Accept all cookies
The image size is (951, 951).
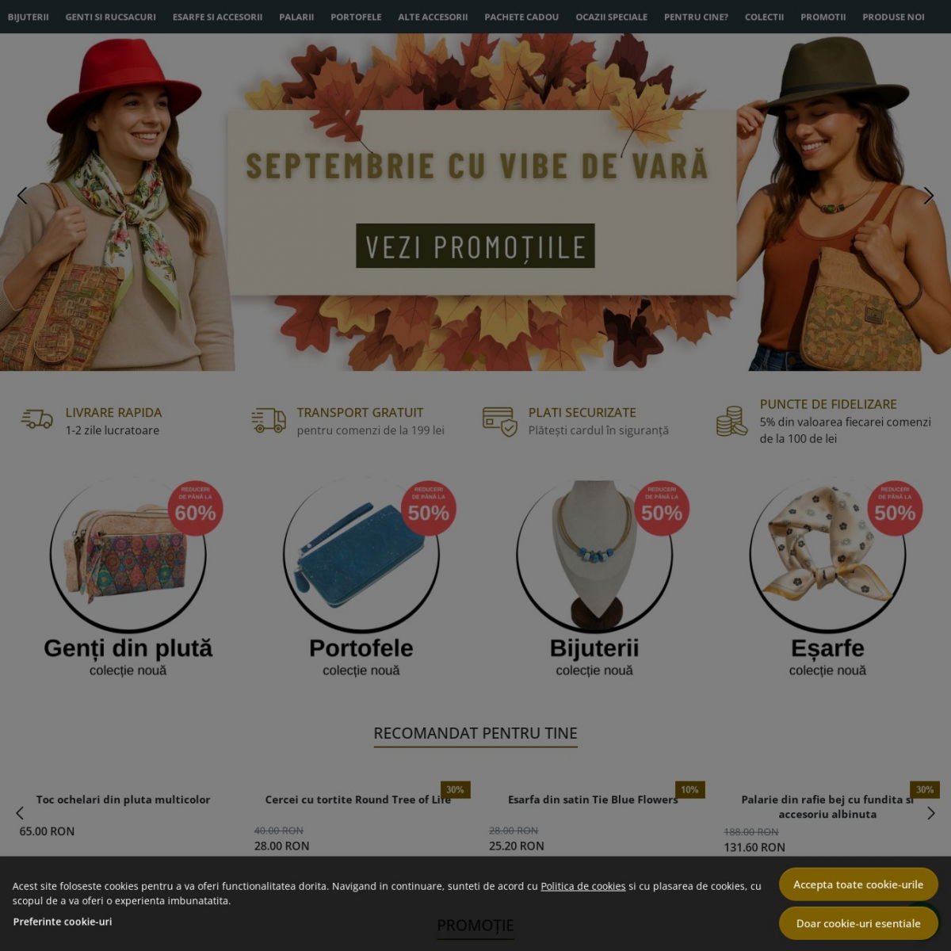pos(858,884)
